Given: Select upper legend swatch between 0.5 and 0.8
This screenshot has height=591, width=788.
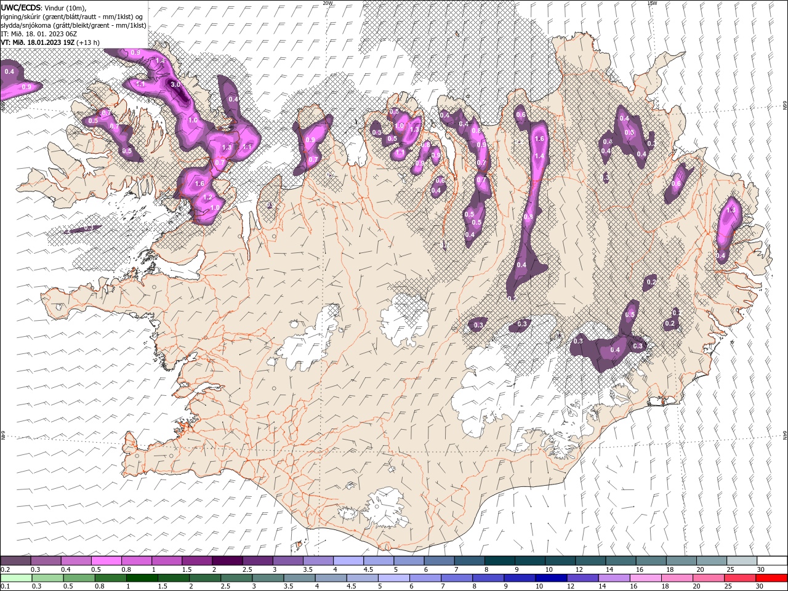Looking at the screenshot, I should click(x=106, y=561).
